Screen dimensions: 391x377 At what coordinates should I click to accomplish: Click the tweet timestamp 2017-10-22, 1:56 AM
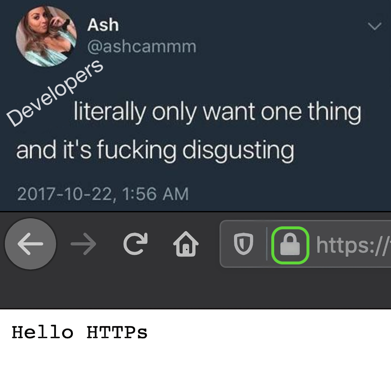click(103, 194)
